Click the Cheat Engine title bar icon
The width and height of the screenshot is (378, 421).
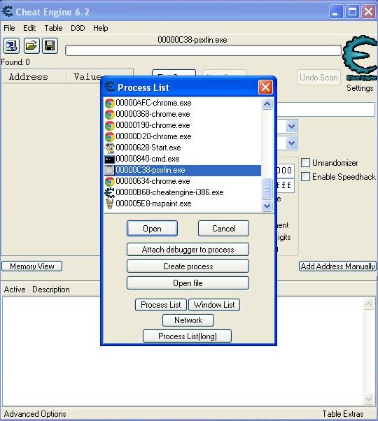[x=7, y=11]
